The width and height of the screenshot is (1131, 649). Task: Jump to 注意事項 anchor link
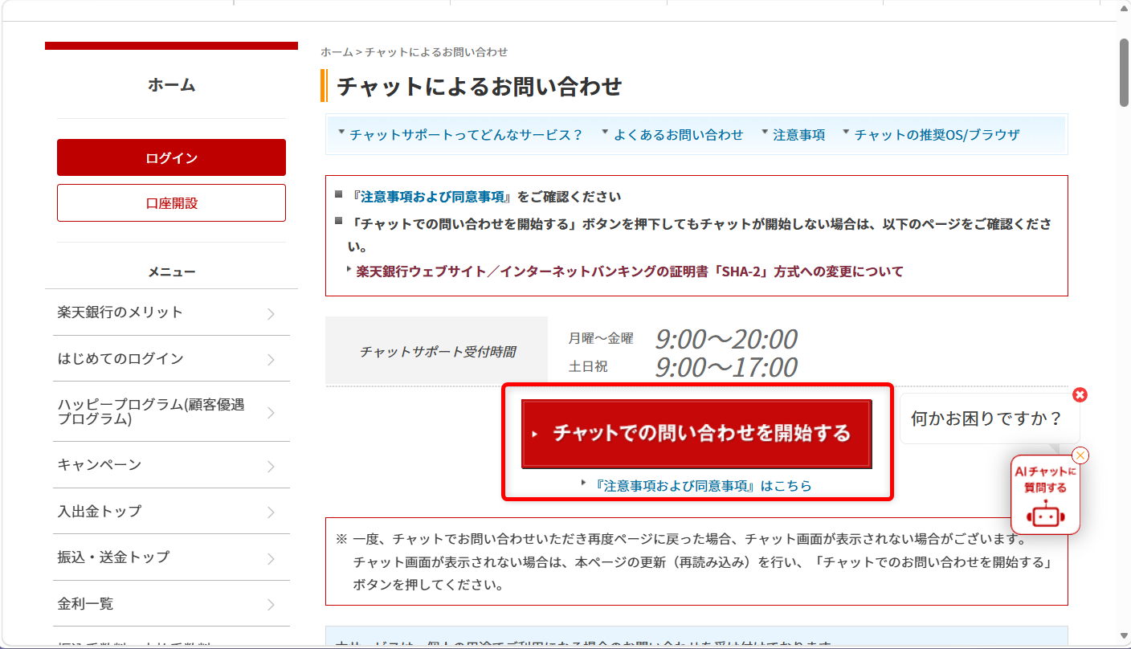pos(798,134)
